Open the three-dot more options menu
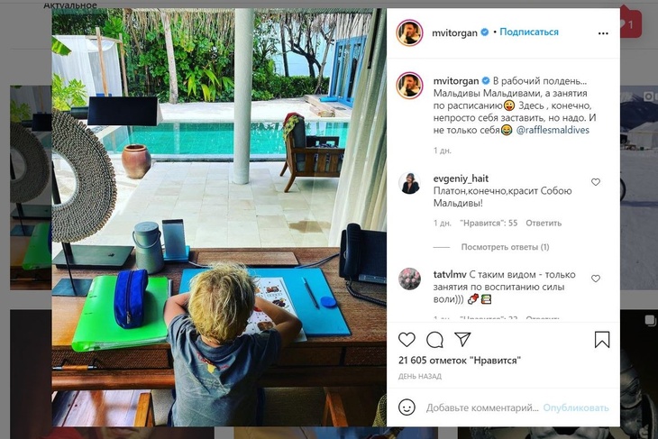 pos(603,33)
